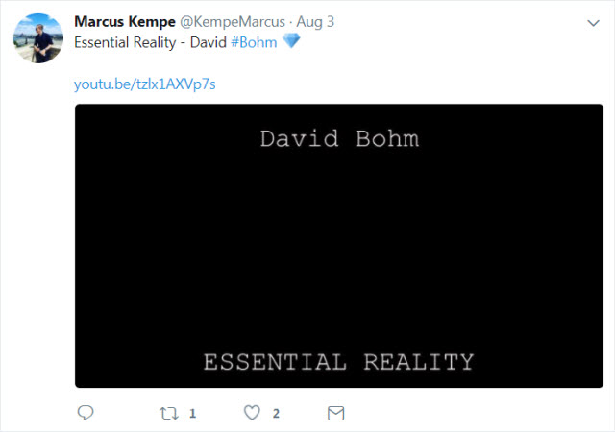Image resolution: width=615 pixels, height=432 pixels.
Task: Click blank area beneath the profile avatar
Action: click(x=38, y=235)
